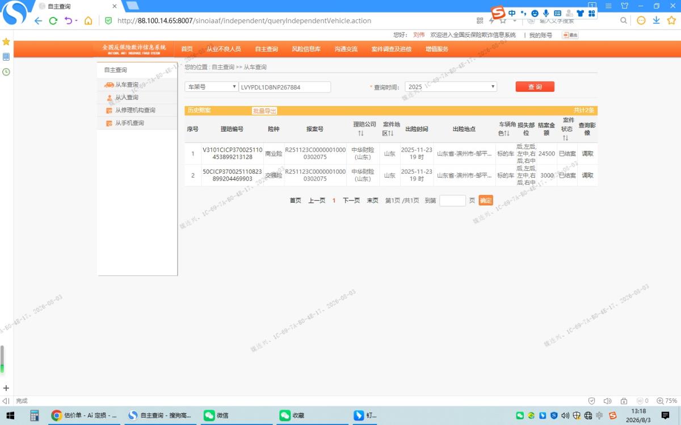This screenshot has height=425, width=681.
Task: Go to the browser home page icon
Action: pyautogui.click(x=88, y=20)
